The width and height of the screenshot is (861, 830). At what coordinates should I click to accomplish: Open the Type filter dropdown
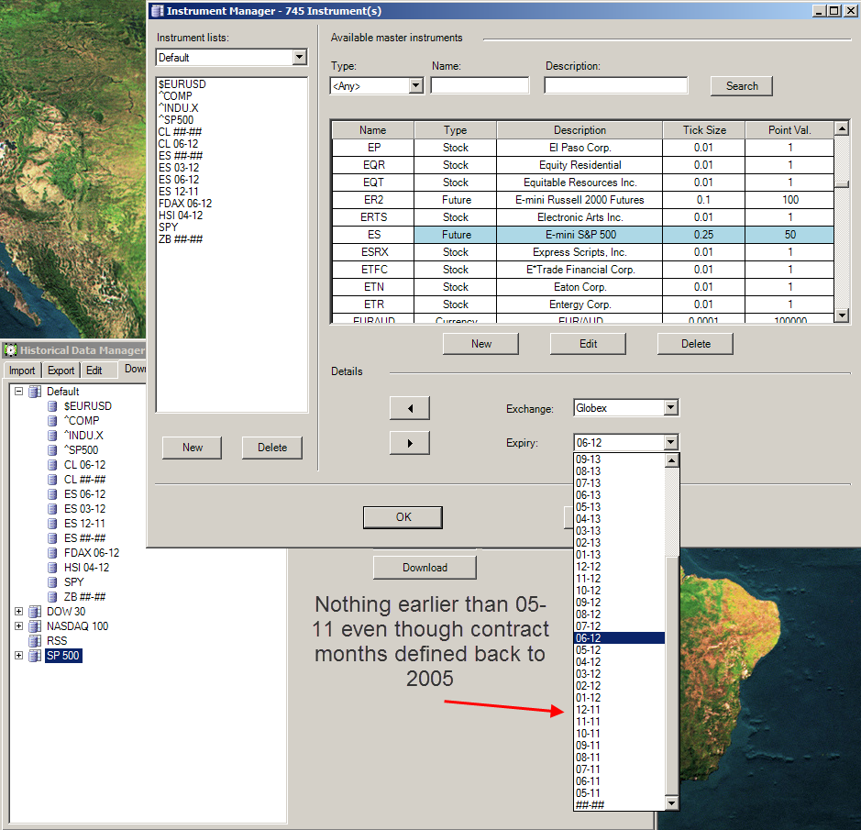click(x=415, y=86)
